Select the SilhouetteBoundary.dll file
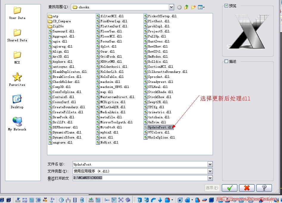This screenshot has height=203, width=282. [166, 72]
